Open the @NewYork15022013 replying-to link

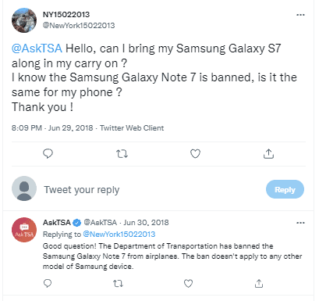point(119,234)
